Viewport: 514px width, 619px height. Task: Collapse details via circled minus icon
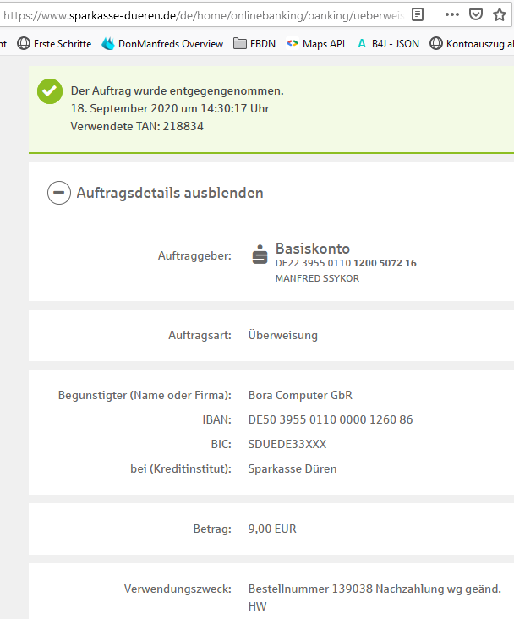point(58,193)
